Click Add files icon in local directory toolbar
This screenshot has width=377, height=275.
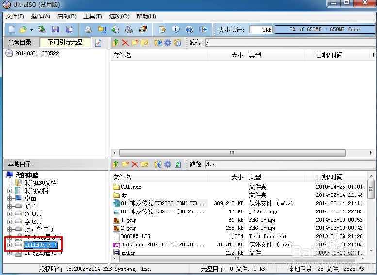pos(158,164)
